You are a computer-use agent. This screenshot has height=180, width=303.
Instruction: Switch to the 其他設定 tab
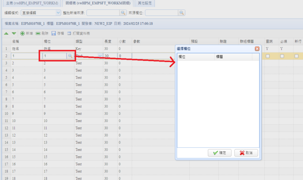144,3
